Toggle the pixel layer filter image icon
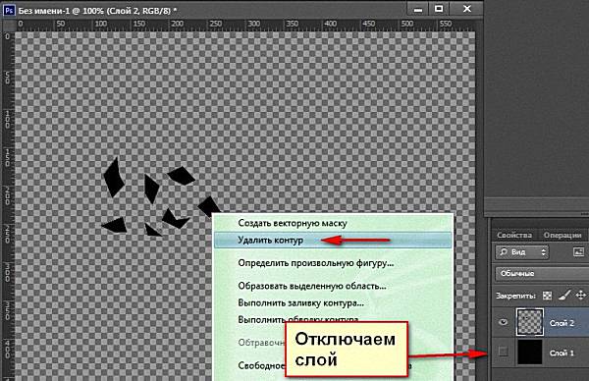Image resolution: width=589 pixels, height=381 pixels. pyautogui.click(x=579, y=251)
